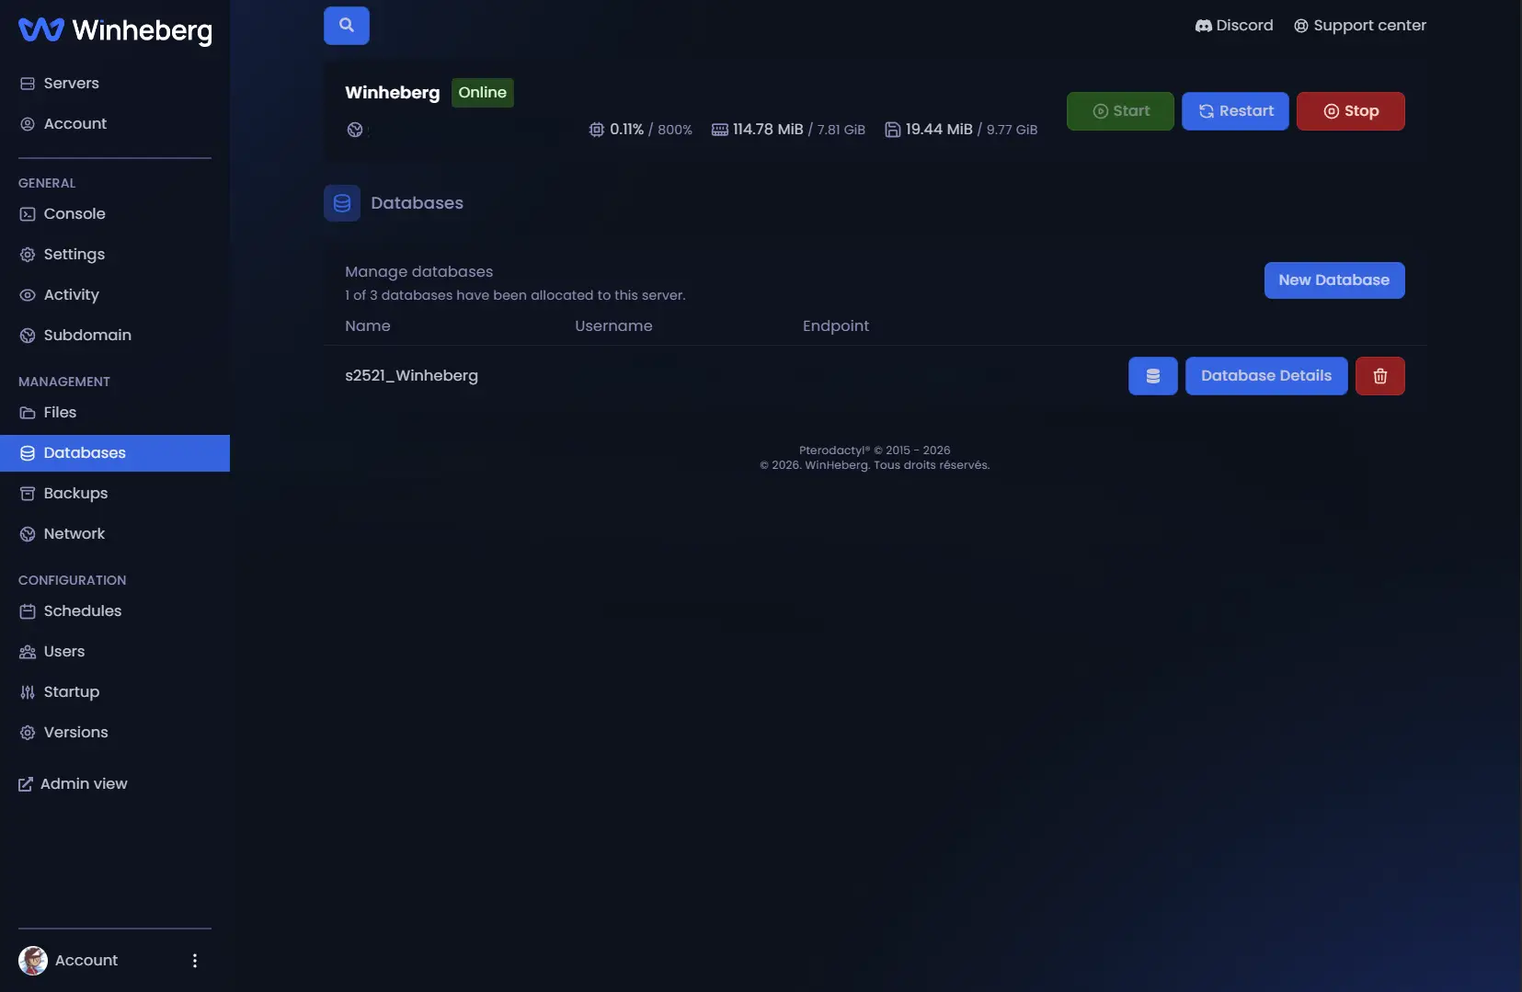Image resolution: width=1522 pixels, height=992 pixels.
Task: Open the Schedules page
Action: tap(115, 611)
